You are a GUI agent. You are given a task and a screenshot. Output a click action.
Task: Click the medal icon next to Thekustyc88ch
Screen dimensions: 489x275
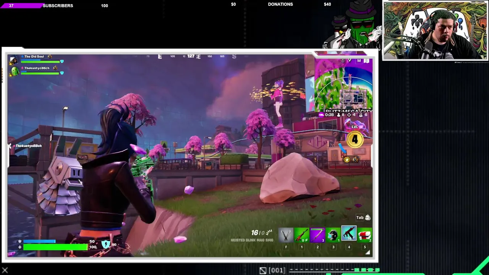(55, 68)
